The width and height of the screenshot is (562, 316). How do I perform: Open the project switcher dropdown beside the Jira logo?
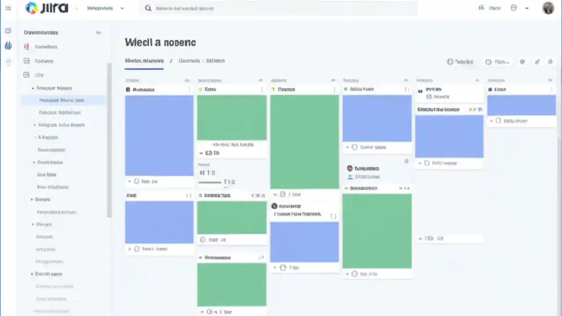coord(122,7)
